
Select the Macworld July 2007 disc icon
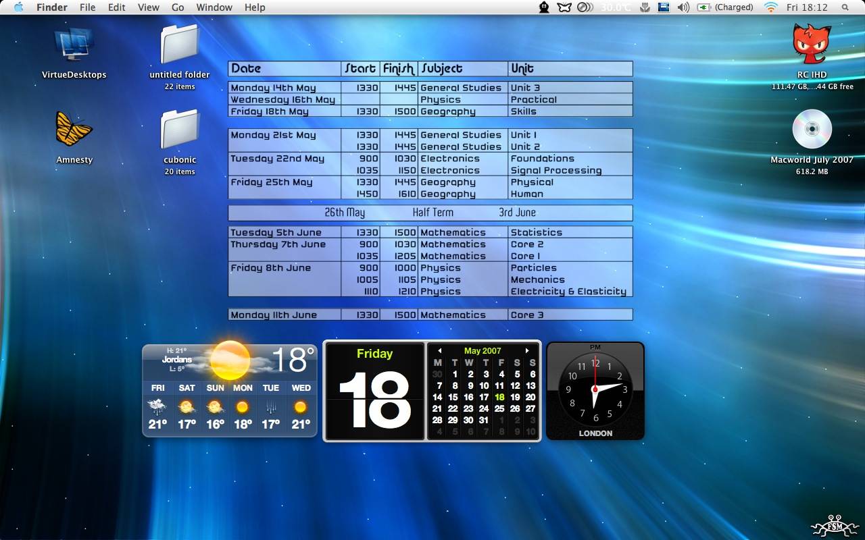tap(812, 129)
